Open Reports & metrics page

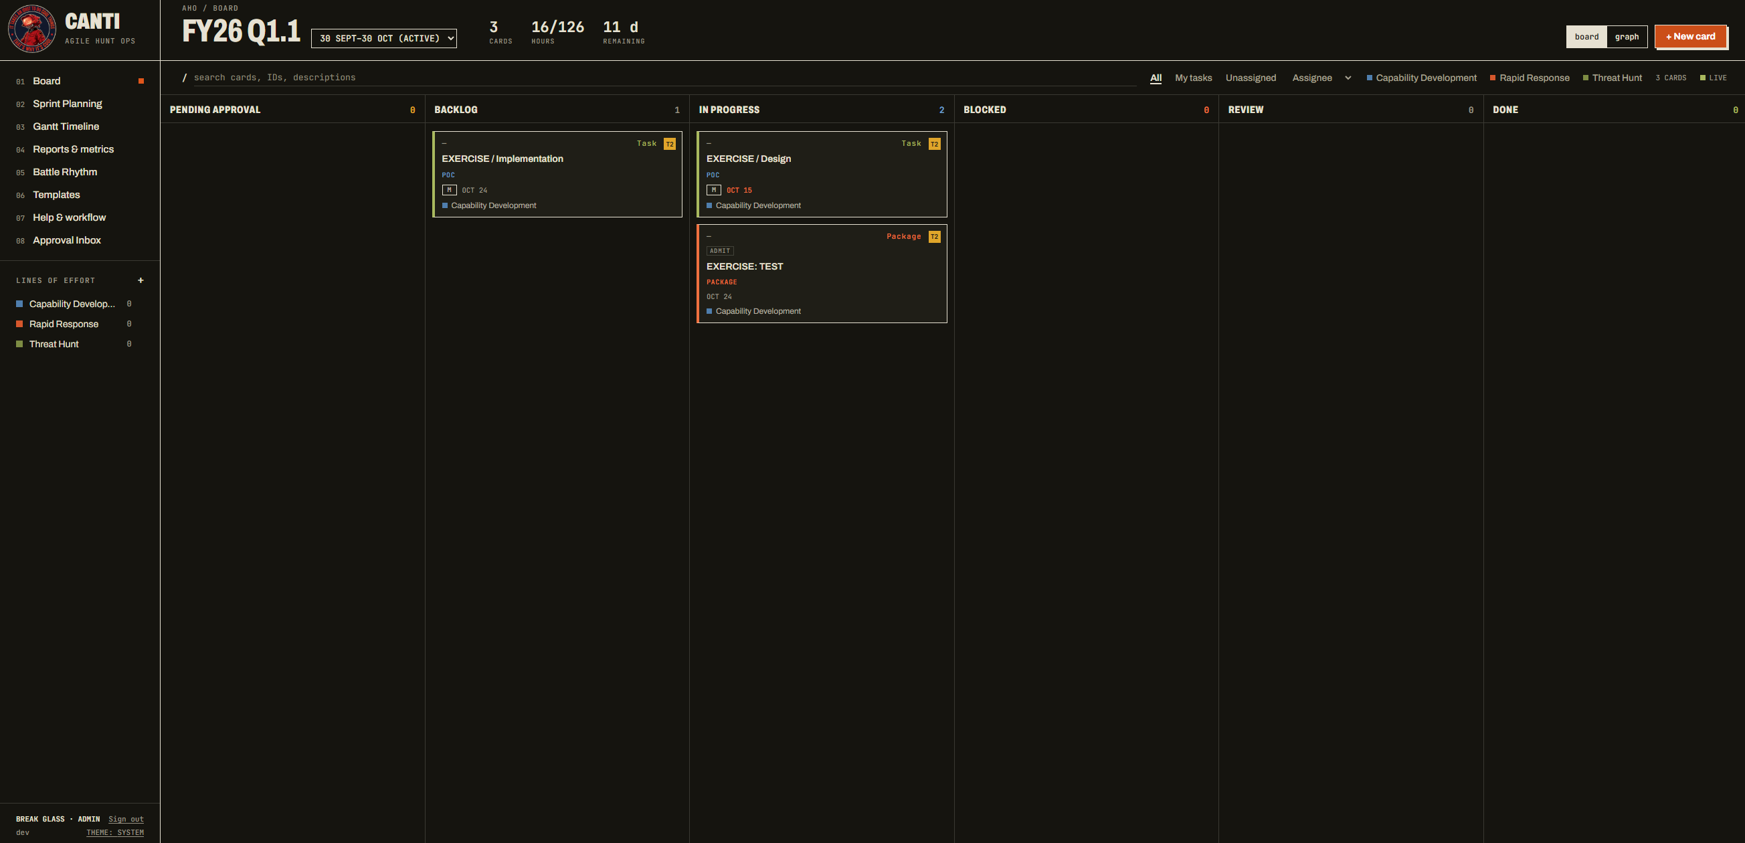point(80,150)
